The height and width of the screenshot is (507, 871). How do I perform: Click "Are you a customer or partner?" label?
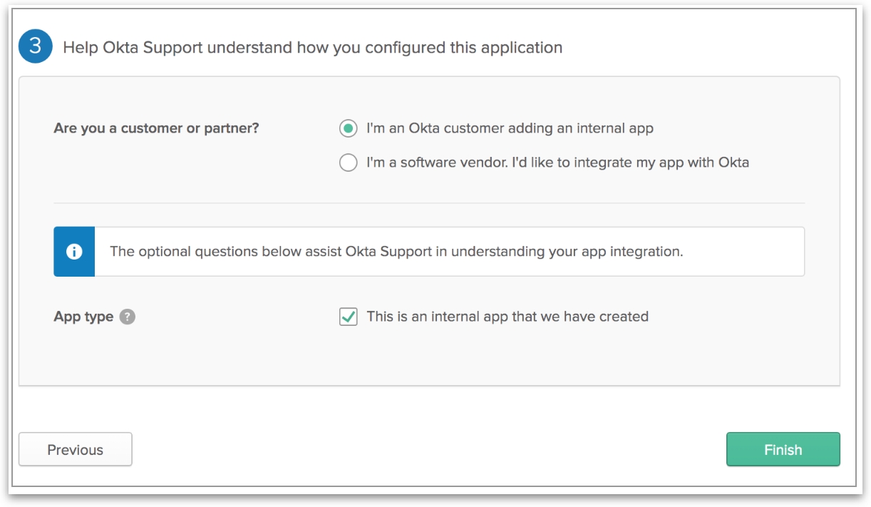pyautogui.click(x=156, y=129)
